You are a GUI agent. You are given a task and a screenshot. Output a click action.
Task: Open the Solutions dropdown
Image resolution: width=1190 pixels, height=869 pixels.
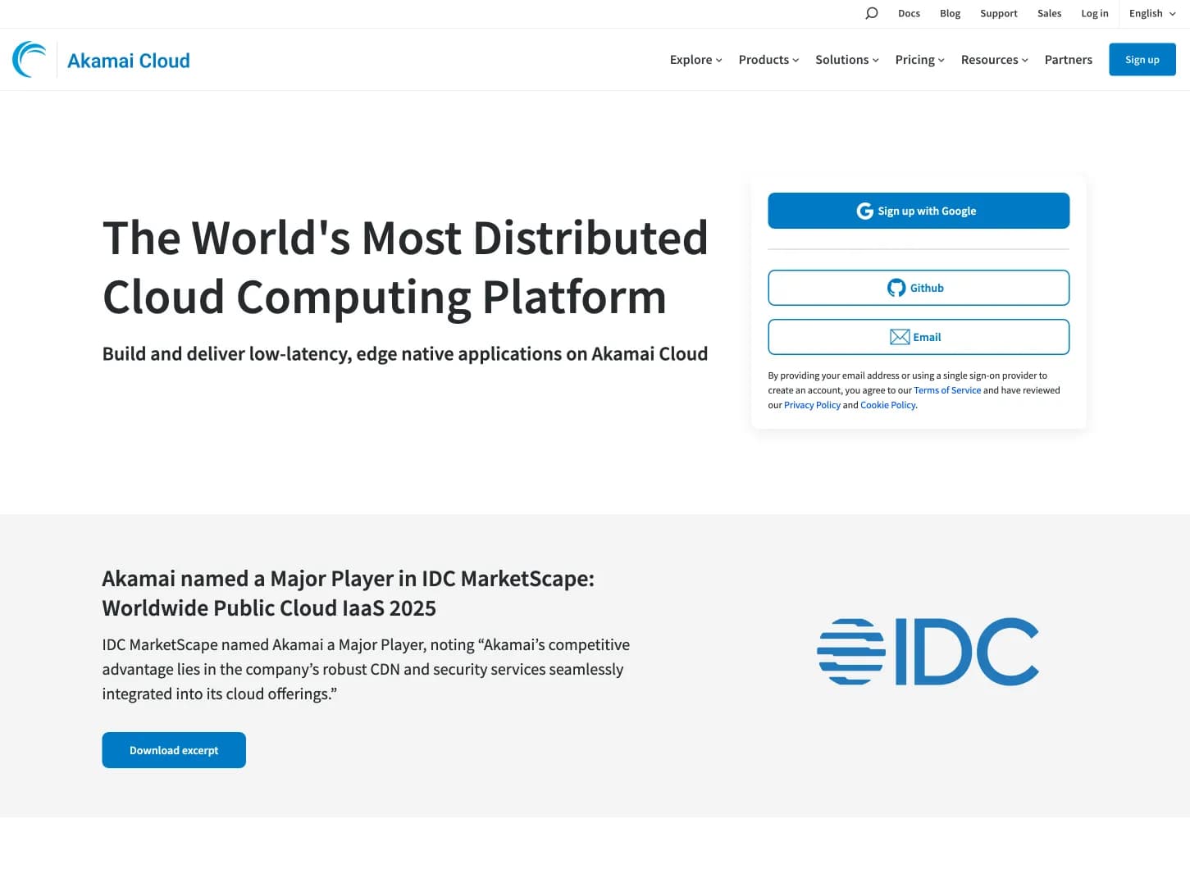846,59
